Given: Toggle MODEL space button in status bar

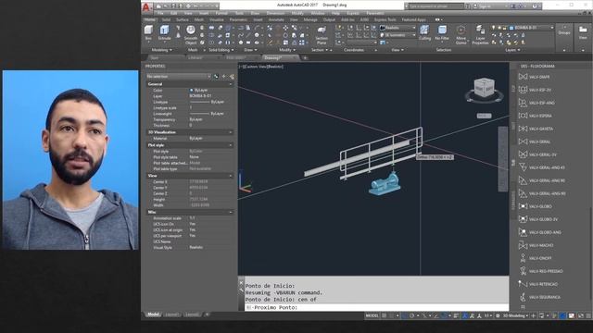Looking at the screenshot, I should tap(372, 315).
